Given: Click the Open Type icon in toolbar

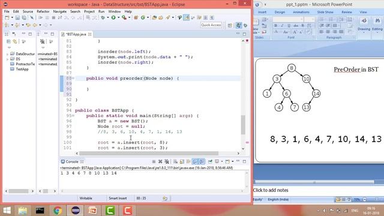Looking at the screenshot, I should 154,17.
